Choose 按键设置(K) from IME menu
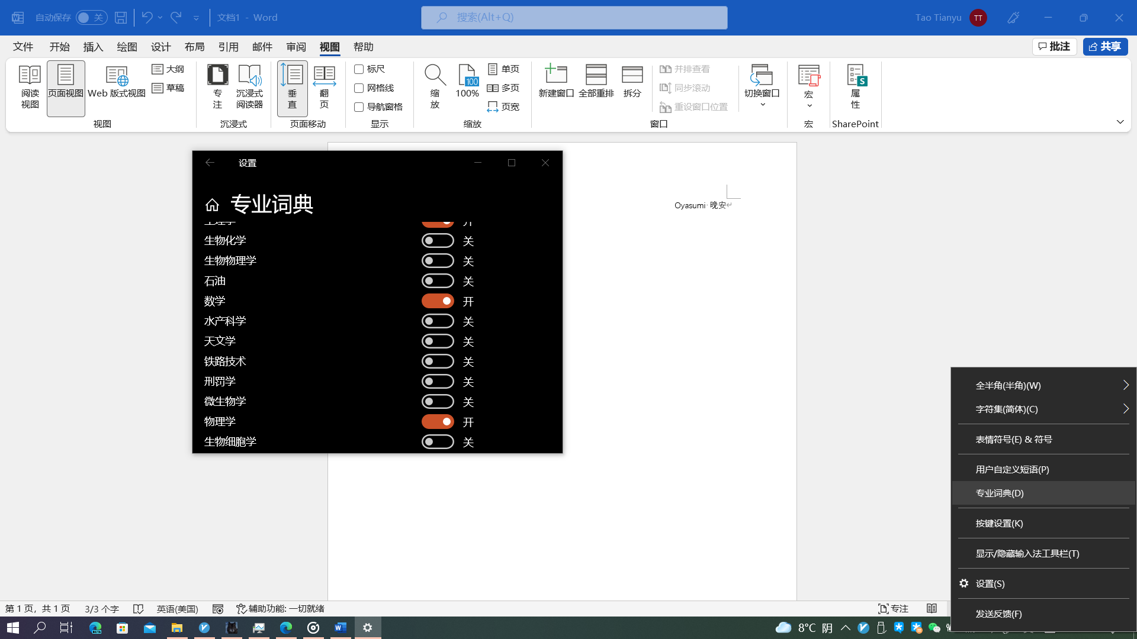The height and width of the screenshot is (639, 1137). [999, 523]
